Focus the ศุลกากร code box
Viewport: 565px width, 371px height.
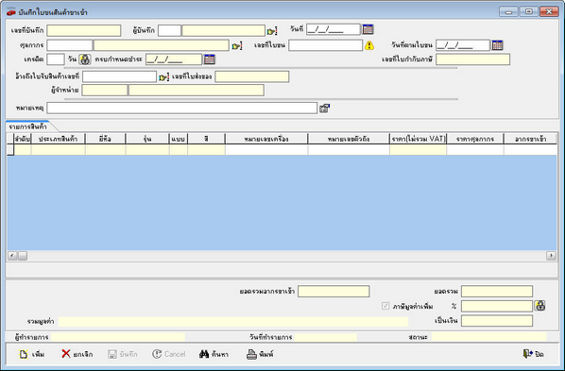point(70,45)
